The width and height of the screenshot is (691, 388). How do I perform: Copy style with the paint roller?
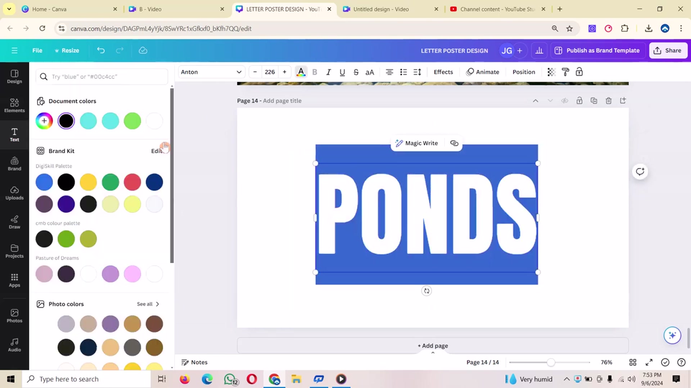tap(565, 72)
